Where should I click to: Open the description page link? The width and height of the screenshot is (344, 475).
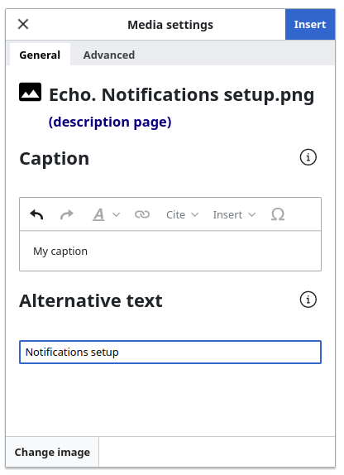pyautogui.click(x=110, y=122)
